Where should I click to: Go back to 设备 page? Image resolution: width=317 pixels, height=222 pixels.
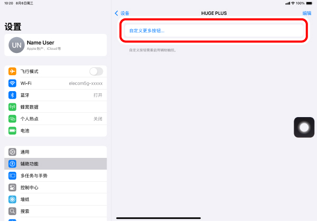pos(122,13)
